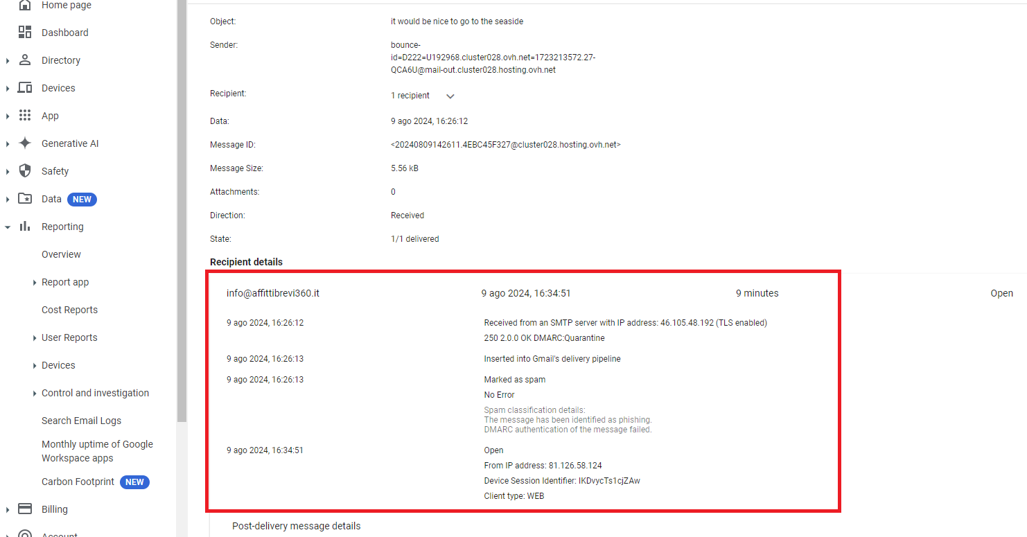Viewport: 1027px width, 537px height.
Task: Click the Generative AI sparkle icon
Action: 25,143
